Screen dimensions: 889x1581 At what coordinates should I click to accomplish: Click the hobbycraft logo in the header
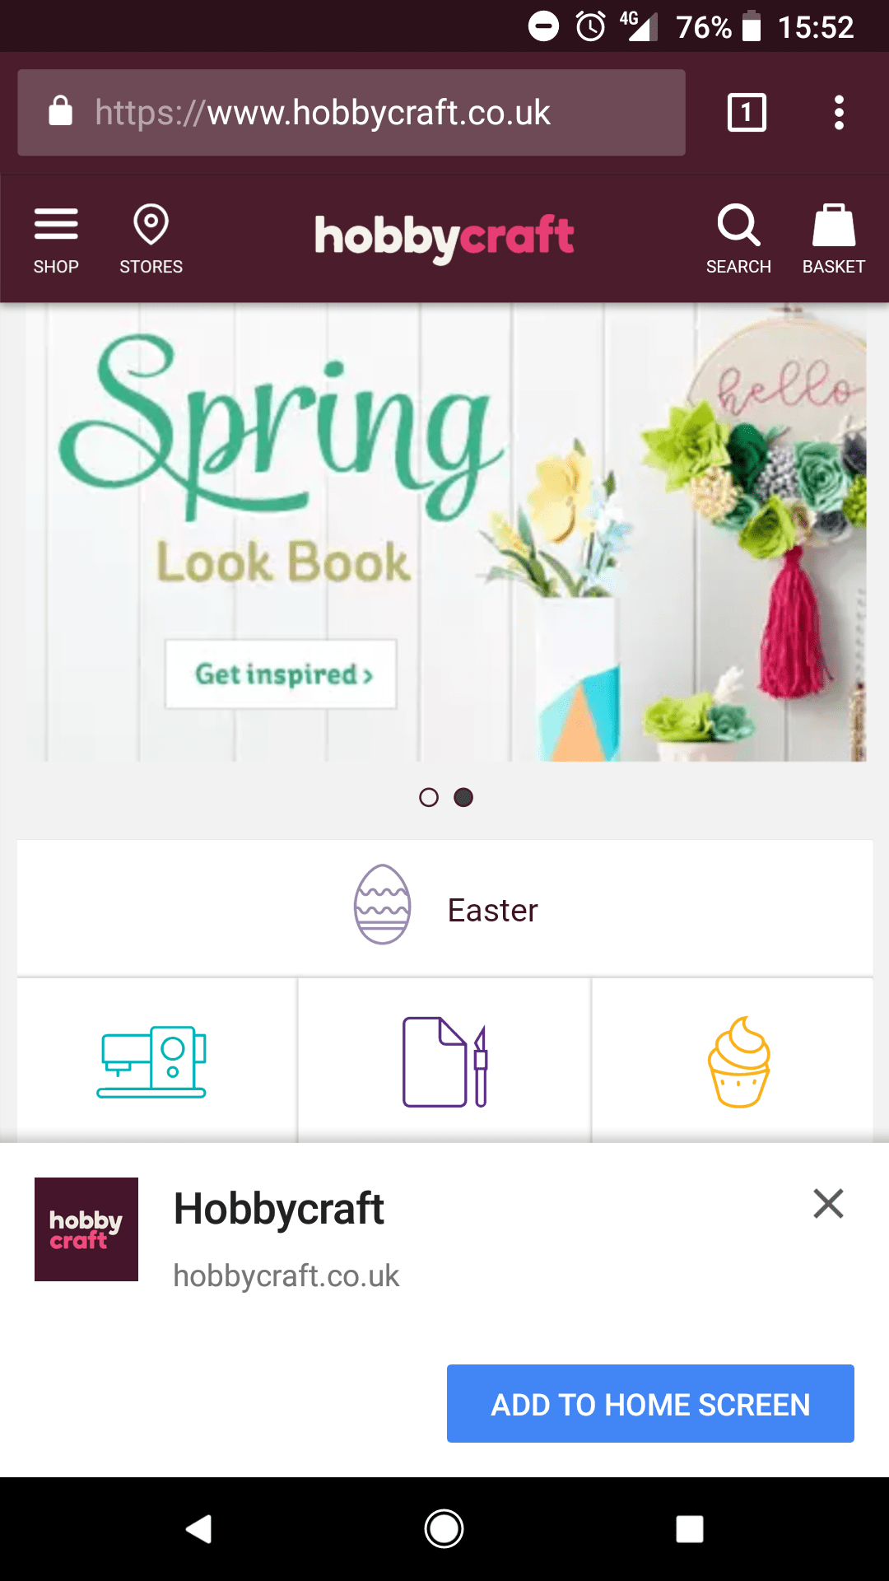click(444, 239)
